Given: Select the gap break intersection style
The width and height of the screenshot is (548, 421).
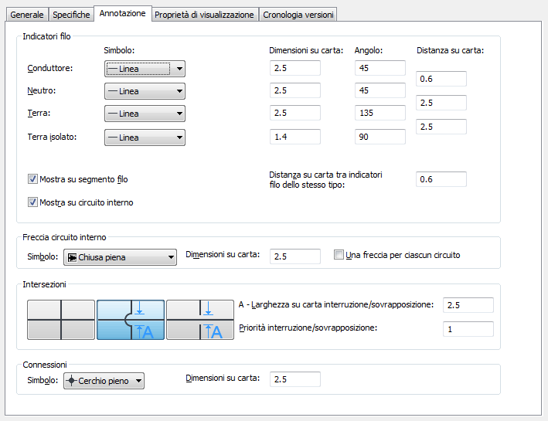Looking at the screenshot, I should pos(199,320).
